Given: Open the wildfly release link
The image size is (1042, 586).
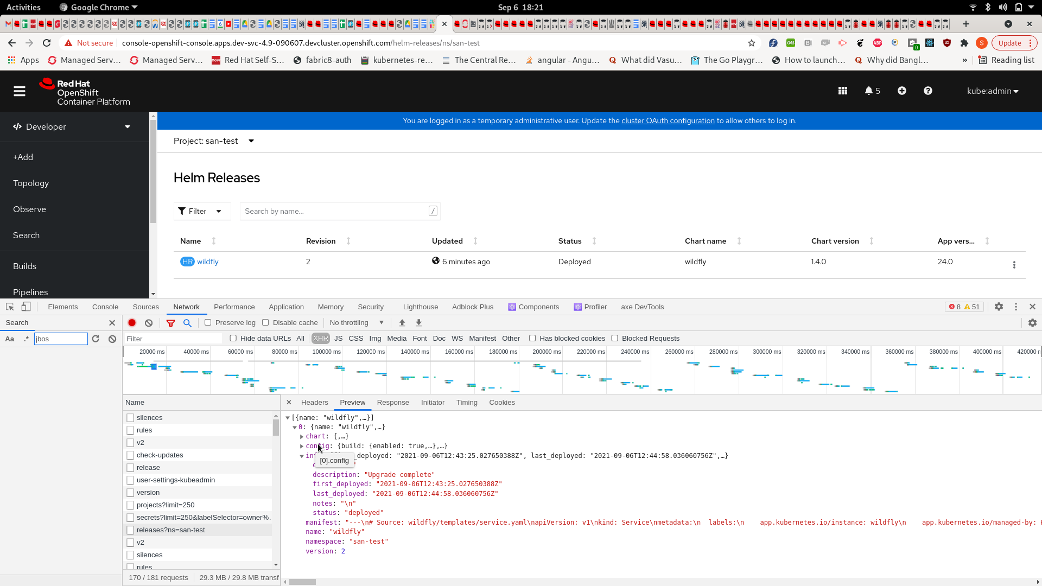Looking at the screenshot, I should [207, 262].
